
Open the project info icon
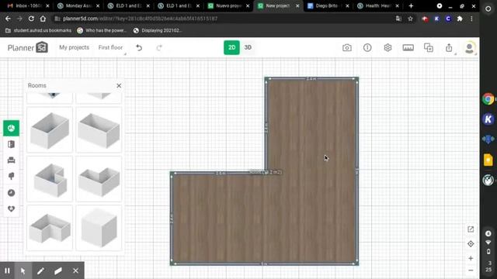pos(367,48)
